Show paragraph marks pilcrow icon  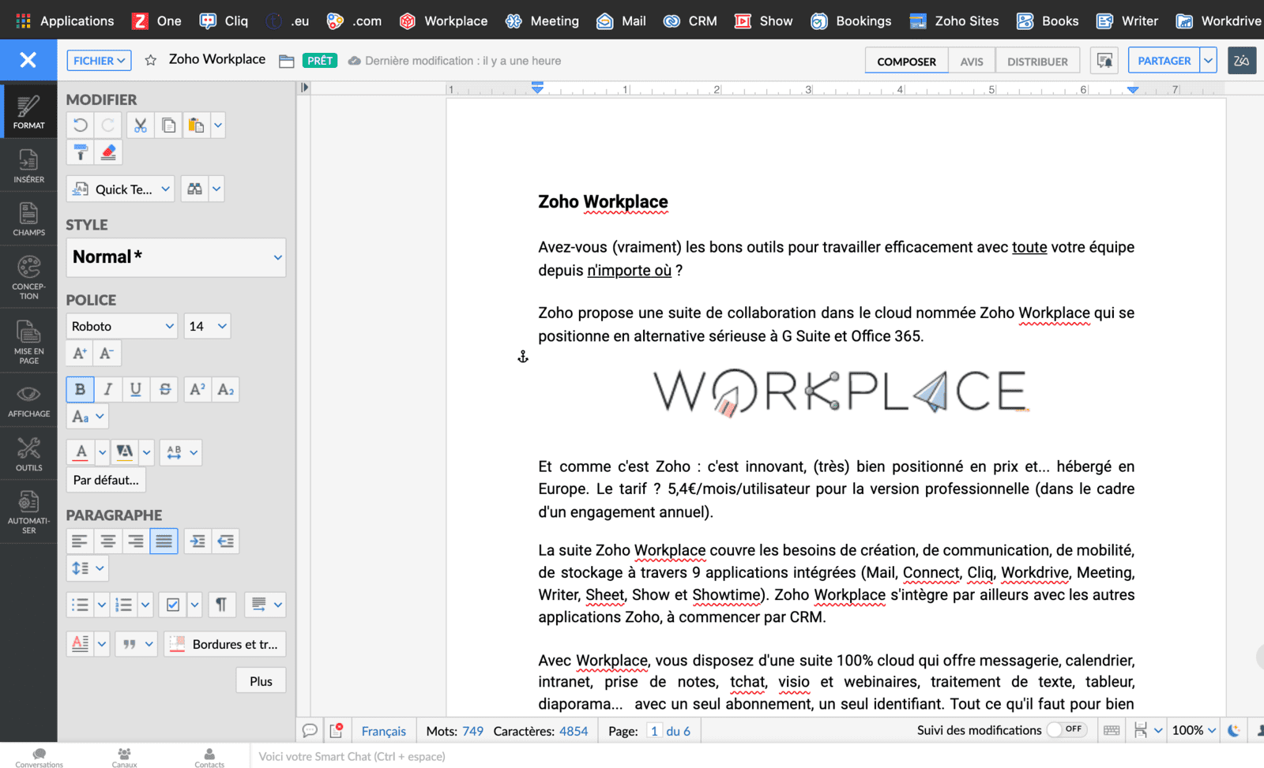[x=221, y=605]
